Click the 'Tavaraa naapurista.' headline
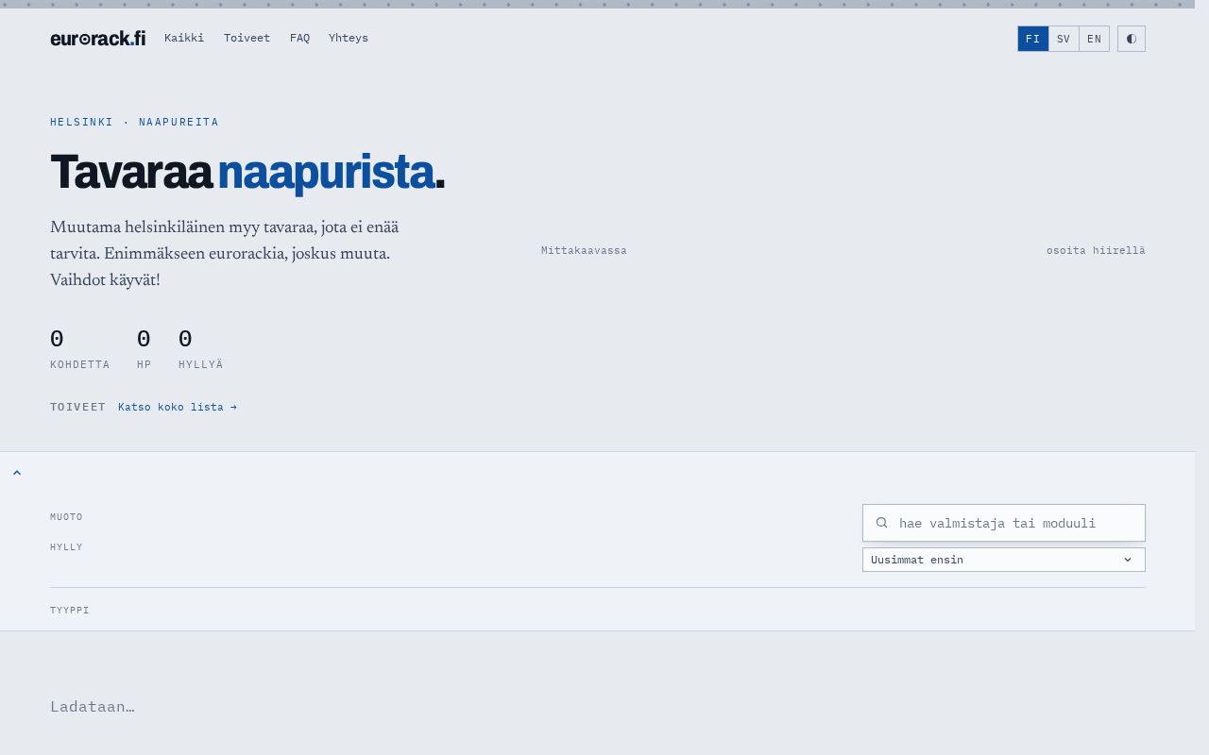The width and height of the screenshot is (1209, 755). point(247,173)
